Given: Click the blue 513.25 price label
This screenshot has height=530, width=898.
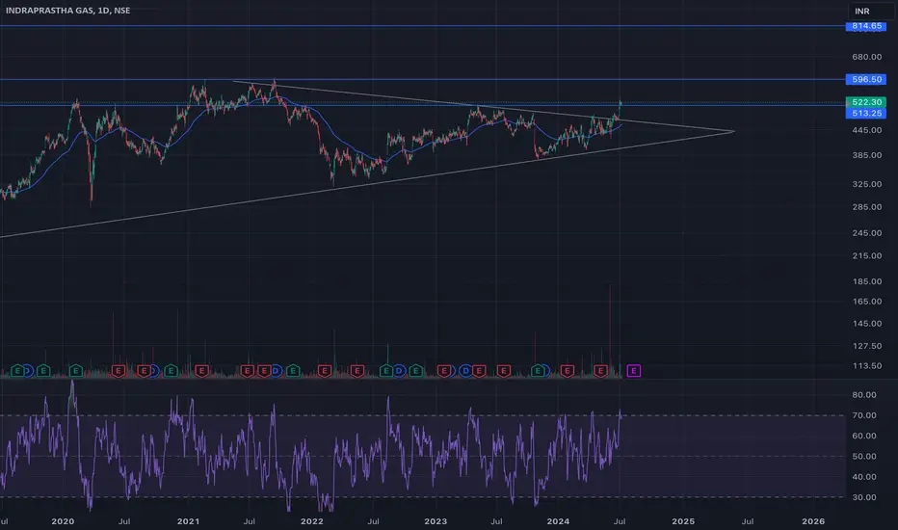Looking at the screenshot, I should (x=866, y=114).
